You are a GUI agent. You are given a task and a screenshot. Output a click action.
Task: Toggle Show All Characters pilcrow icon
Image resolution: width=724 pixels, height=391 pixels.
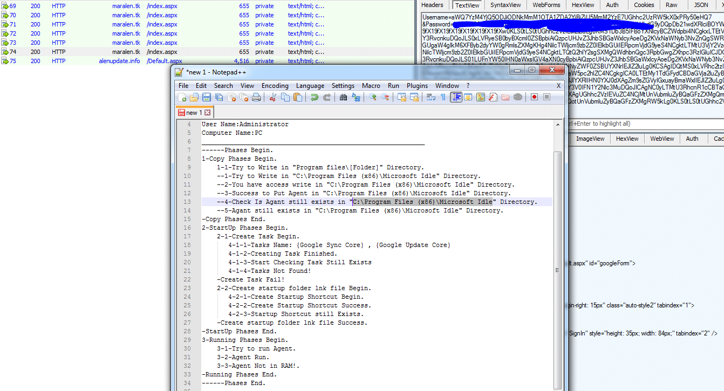(x=443, y=97)
